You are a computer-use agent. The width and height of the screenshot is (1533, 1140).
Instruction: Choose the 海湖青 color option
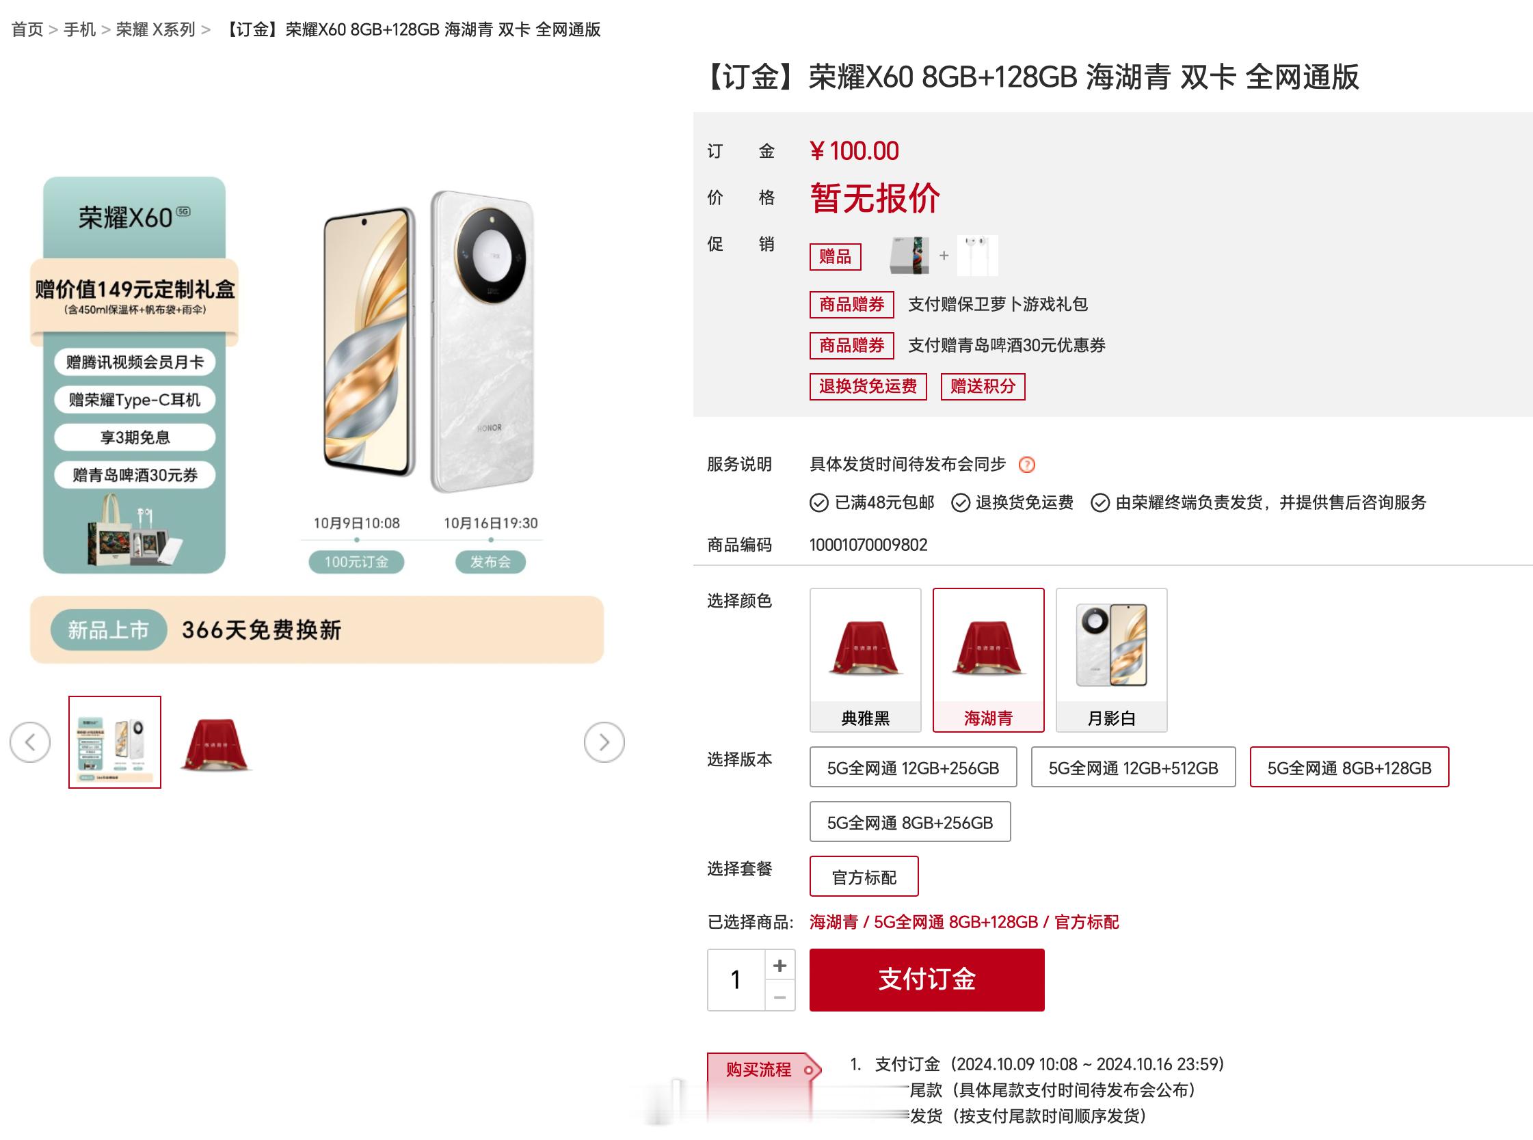(x=988, y=660)
